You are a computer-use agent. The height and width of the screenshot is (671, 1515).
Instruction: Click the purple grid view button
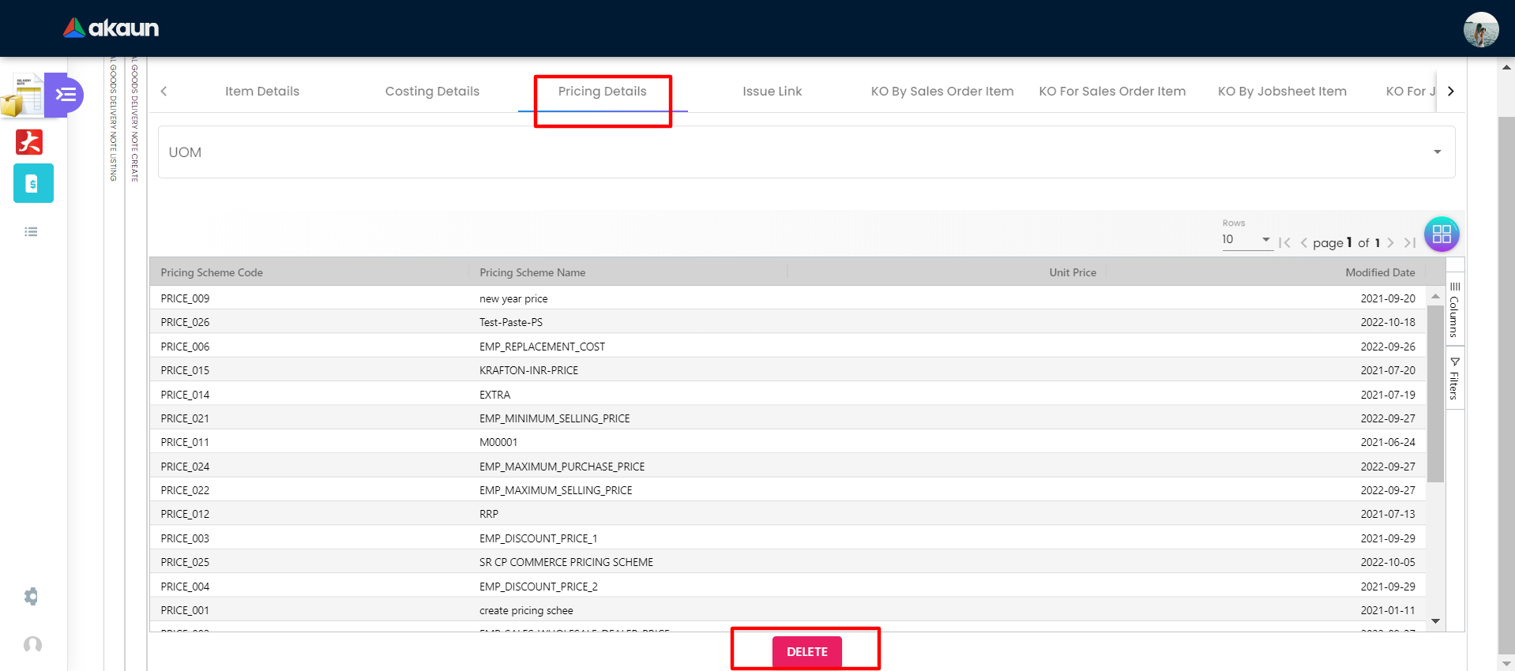pyautogui.click(x=1441, y=234)
